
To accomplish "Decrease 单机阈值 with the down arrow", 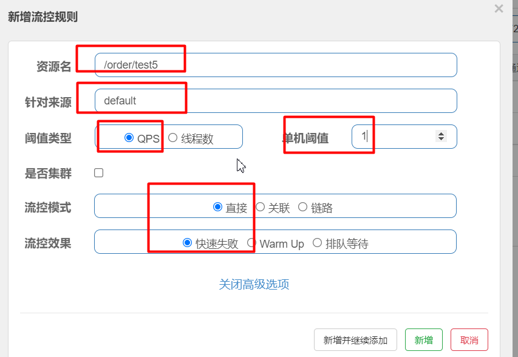I will (441, 140).
